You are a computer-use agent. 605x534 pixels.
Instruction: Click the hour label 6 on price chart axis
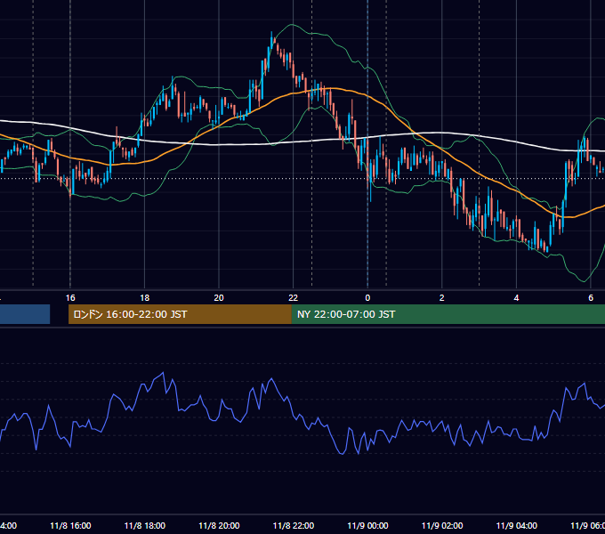coord(591,298)
